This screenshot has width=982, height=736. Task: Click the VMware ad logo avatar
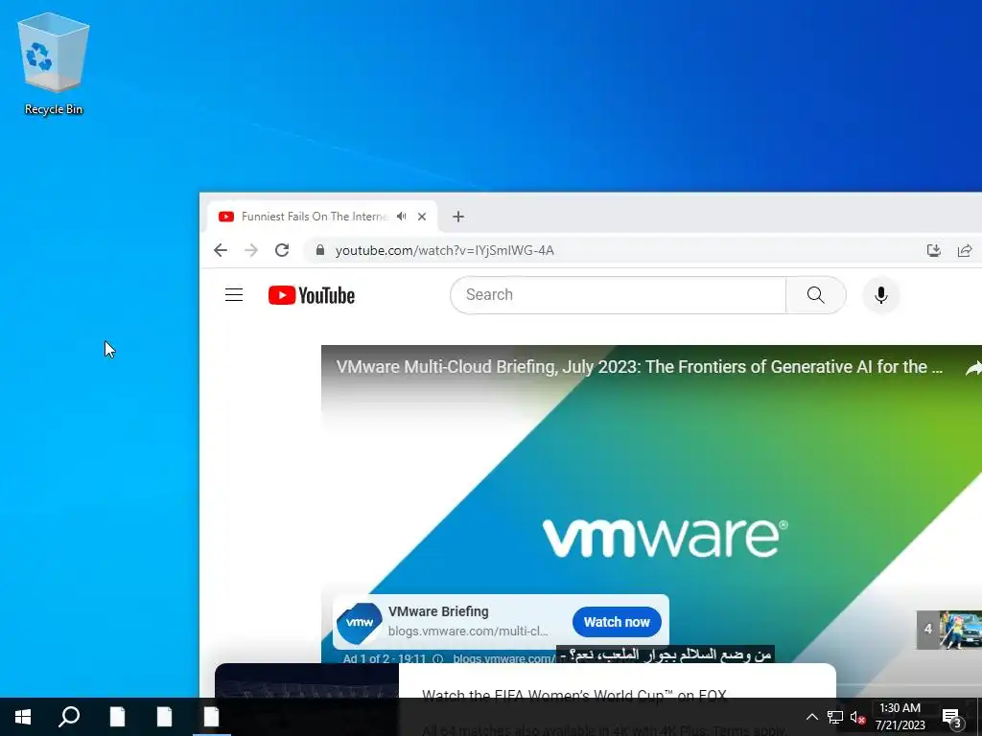[x=360, y=623]
